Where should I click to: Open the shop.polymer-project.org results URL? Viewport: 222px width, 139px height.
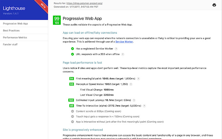pos(84,3)
